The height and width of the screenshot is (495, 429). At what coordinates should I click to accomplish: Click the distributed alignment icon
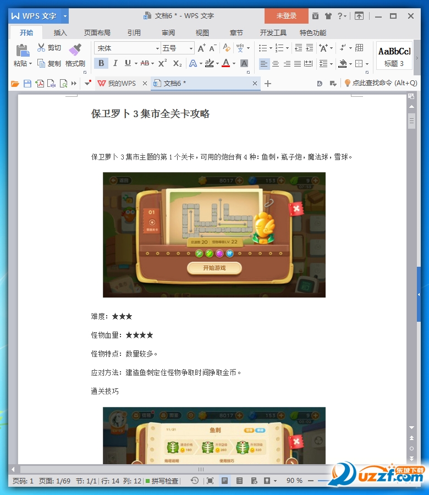coord(308,63)
